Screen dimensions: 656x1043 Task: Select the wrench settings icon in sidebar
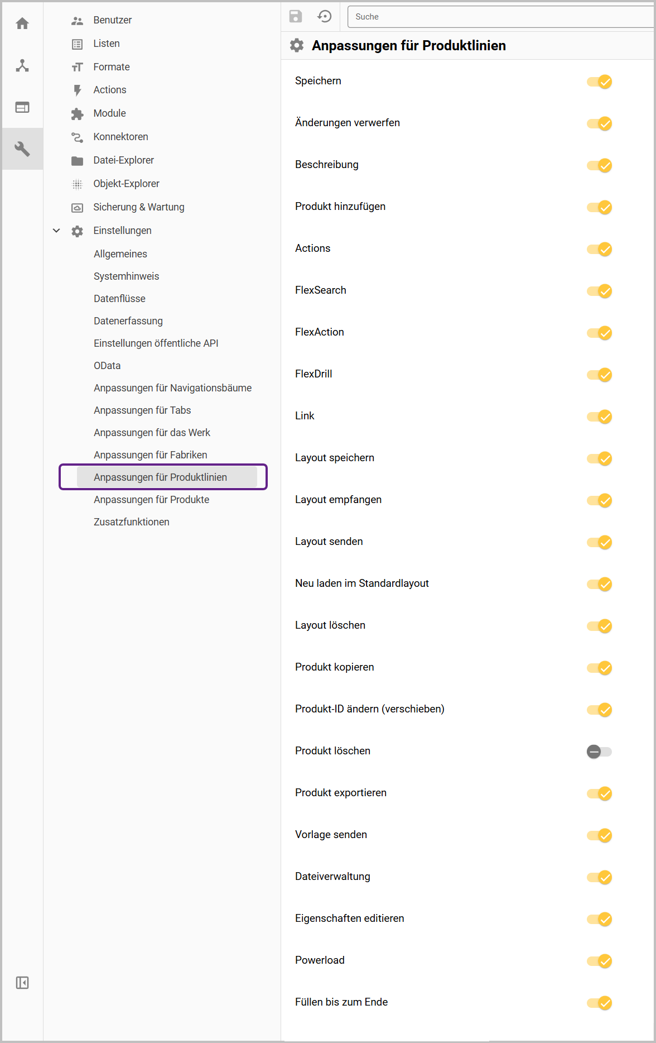coord(22,149)
